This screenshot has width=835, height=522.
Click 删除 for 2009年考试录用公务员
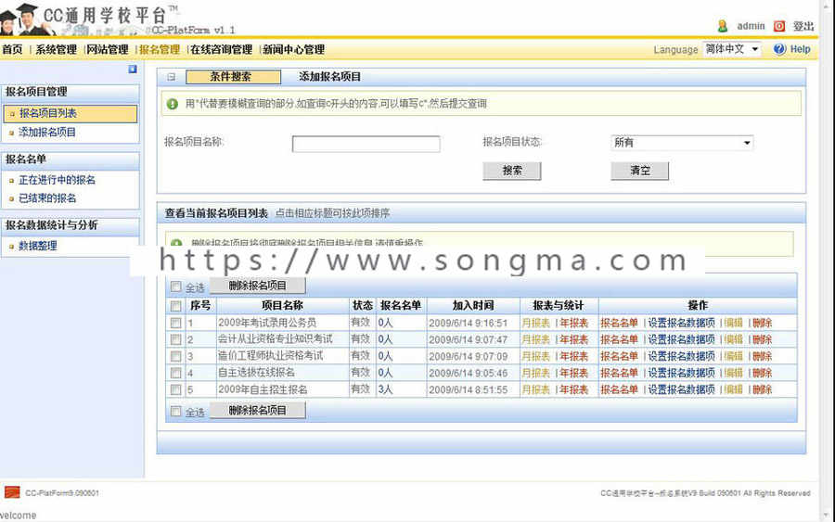762,323
